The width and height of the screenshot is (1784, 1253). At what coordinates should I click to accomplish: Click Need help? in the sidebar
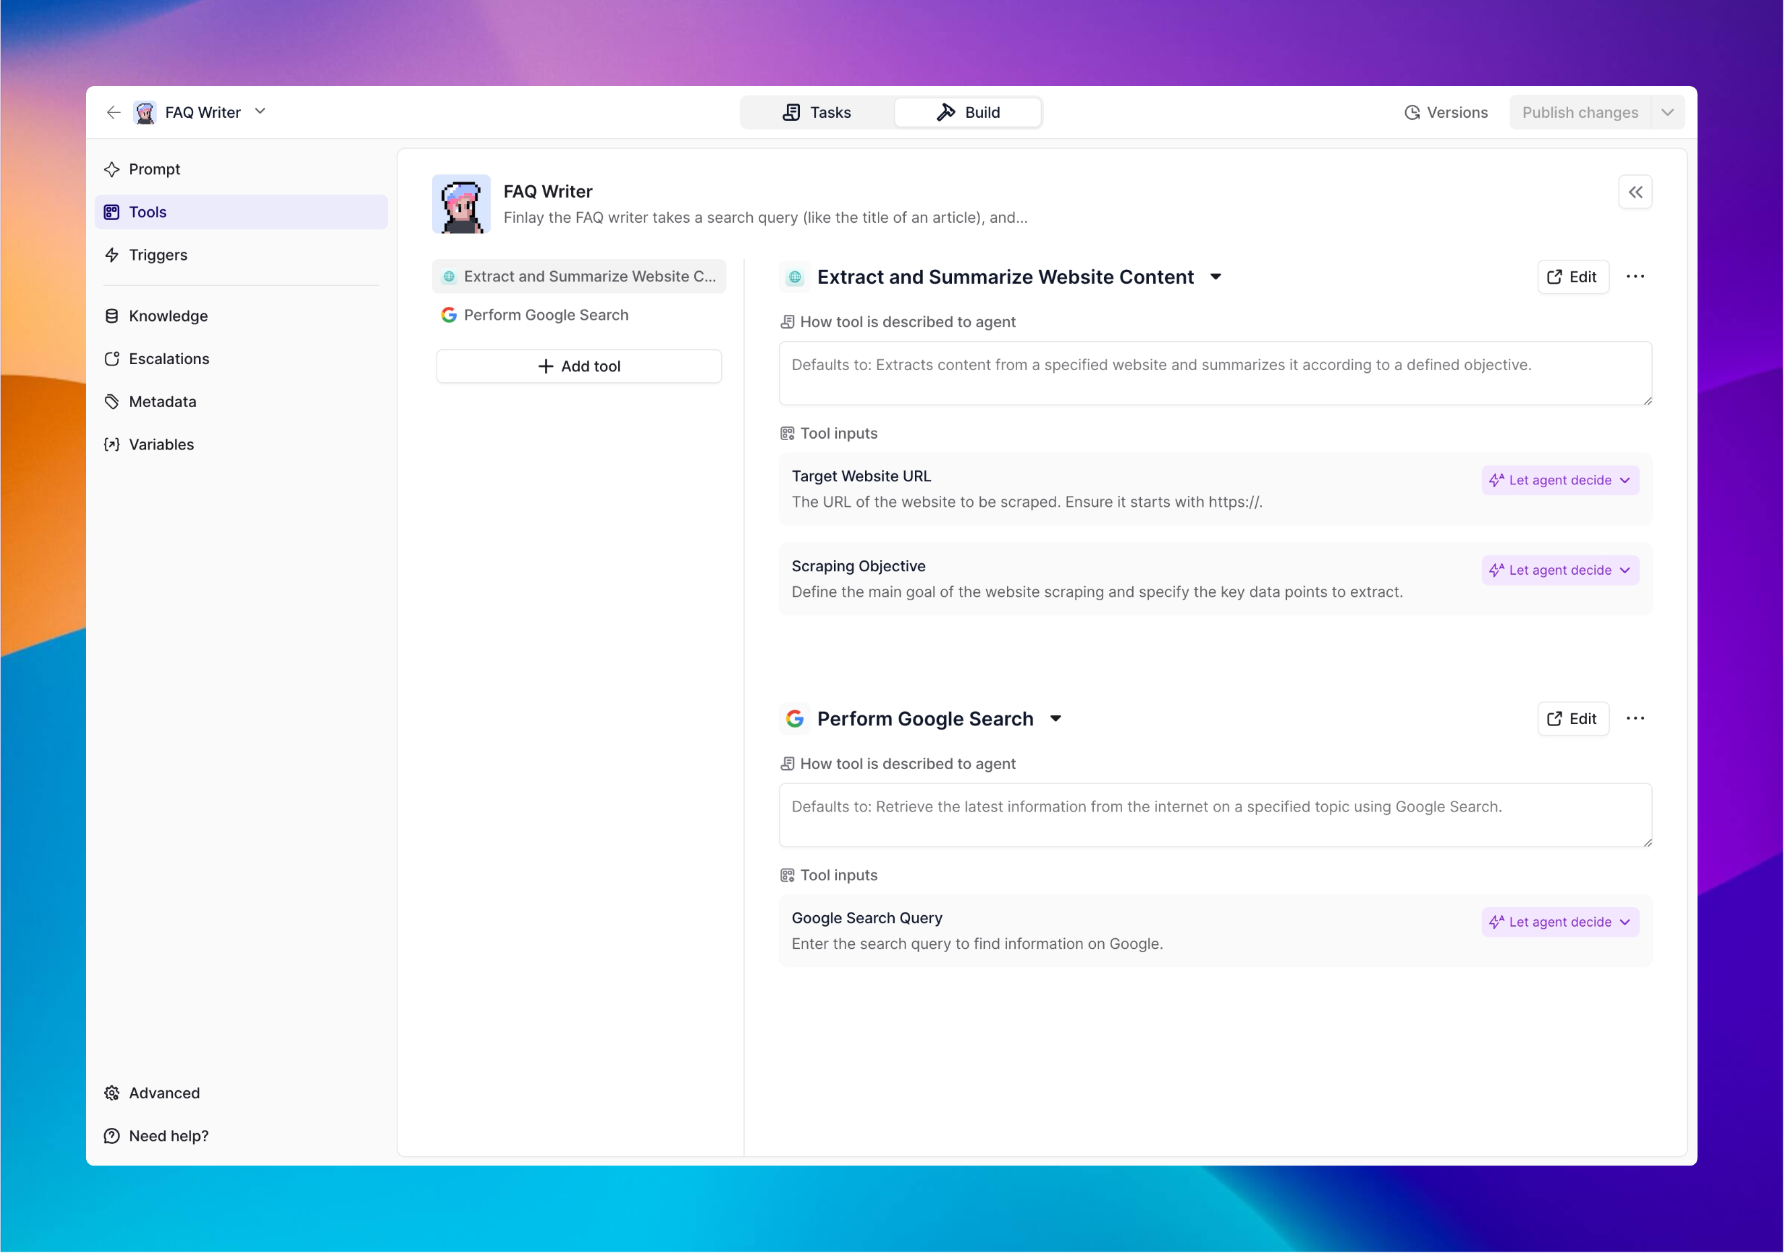coord(241,1137)
